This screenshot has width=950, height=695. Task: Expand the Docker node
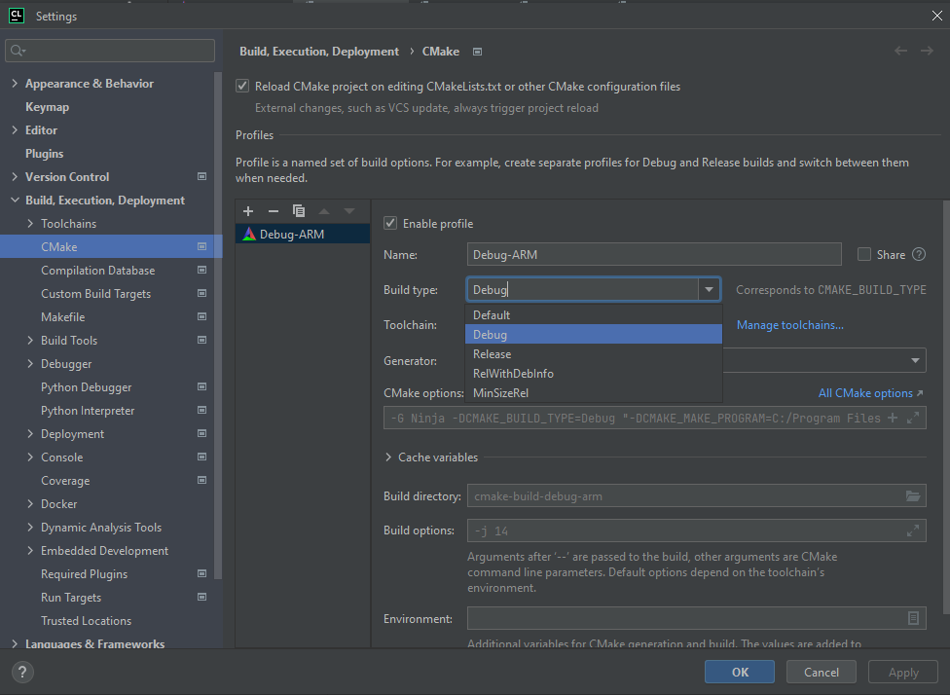tap(30, 503)
